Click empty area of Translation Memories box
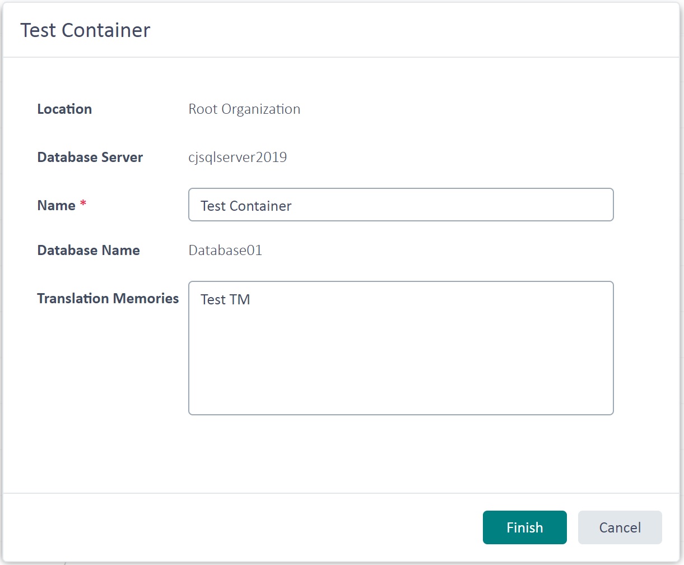684x565 pixels. (401, 364)
